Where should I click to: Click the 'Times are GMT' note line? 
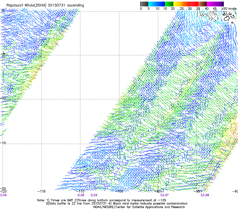click(102, 200)
